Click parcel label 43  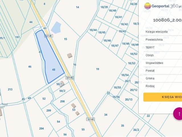(45, 28)
